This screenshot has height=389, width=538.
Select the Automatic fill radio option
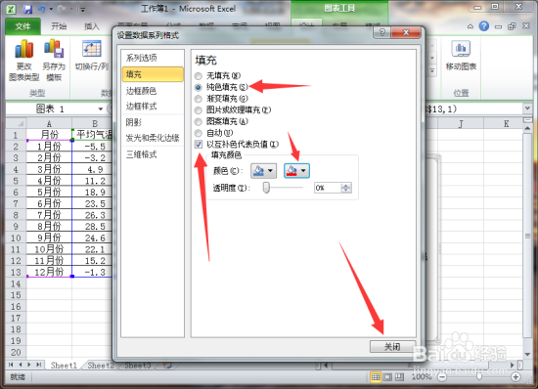coord(199,133)
